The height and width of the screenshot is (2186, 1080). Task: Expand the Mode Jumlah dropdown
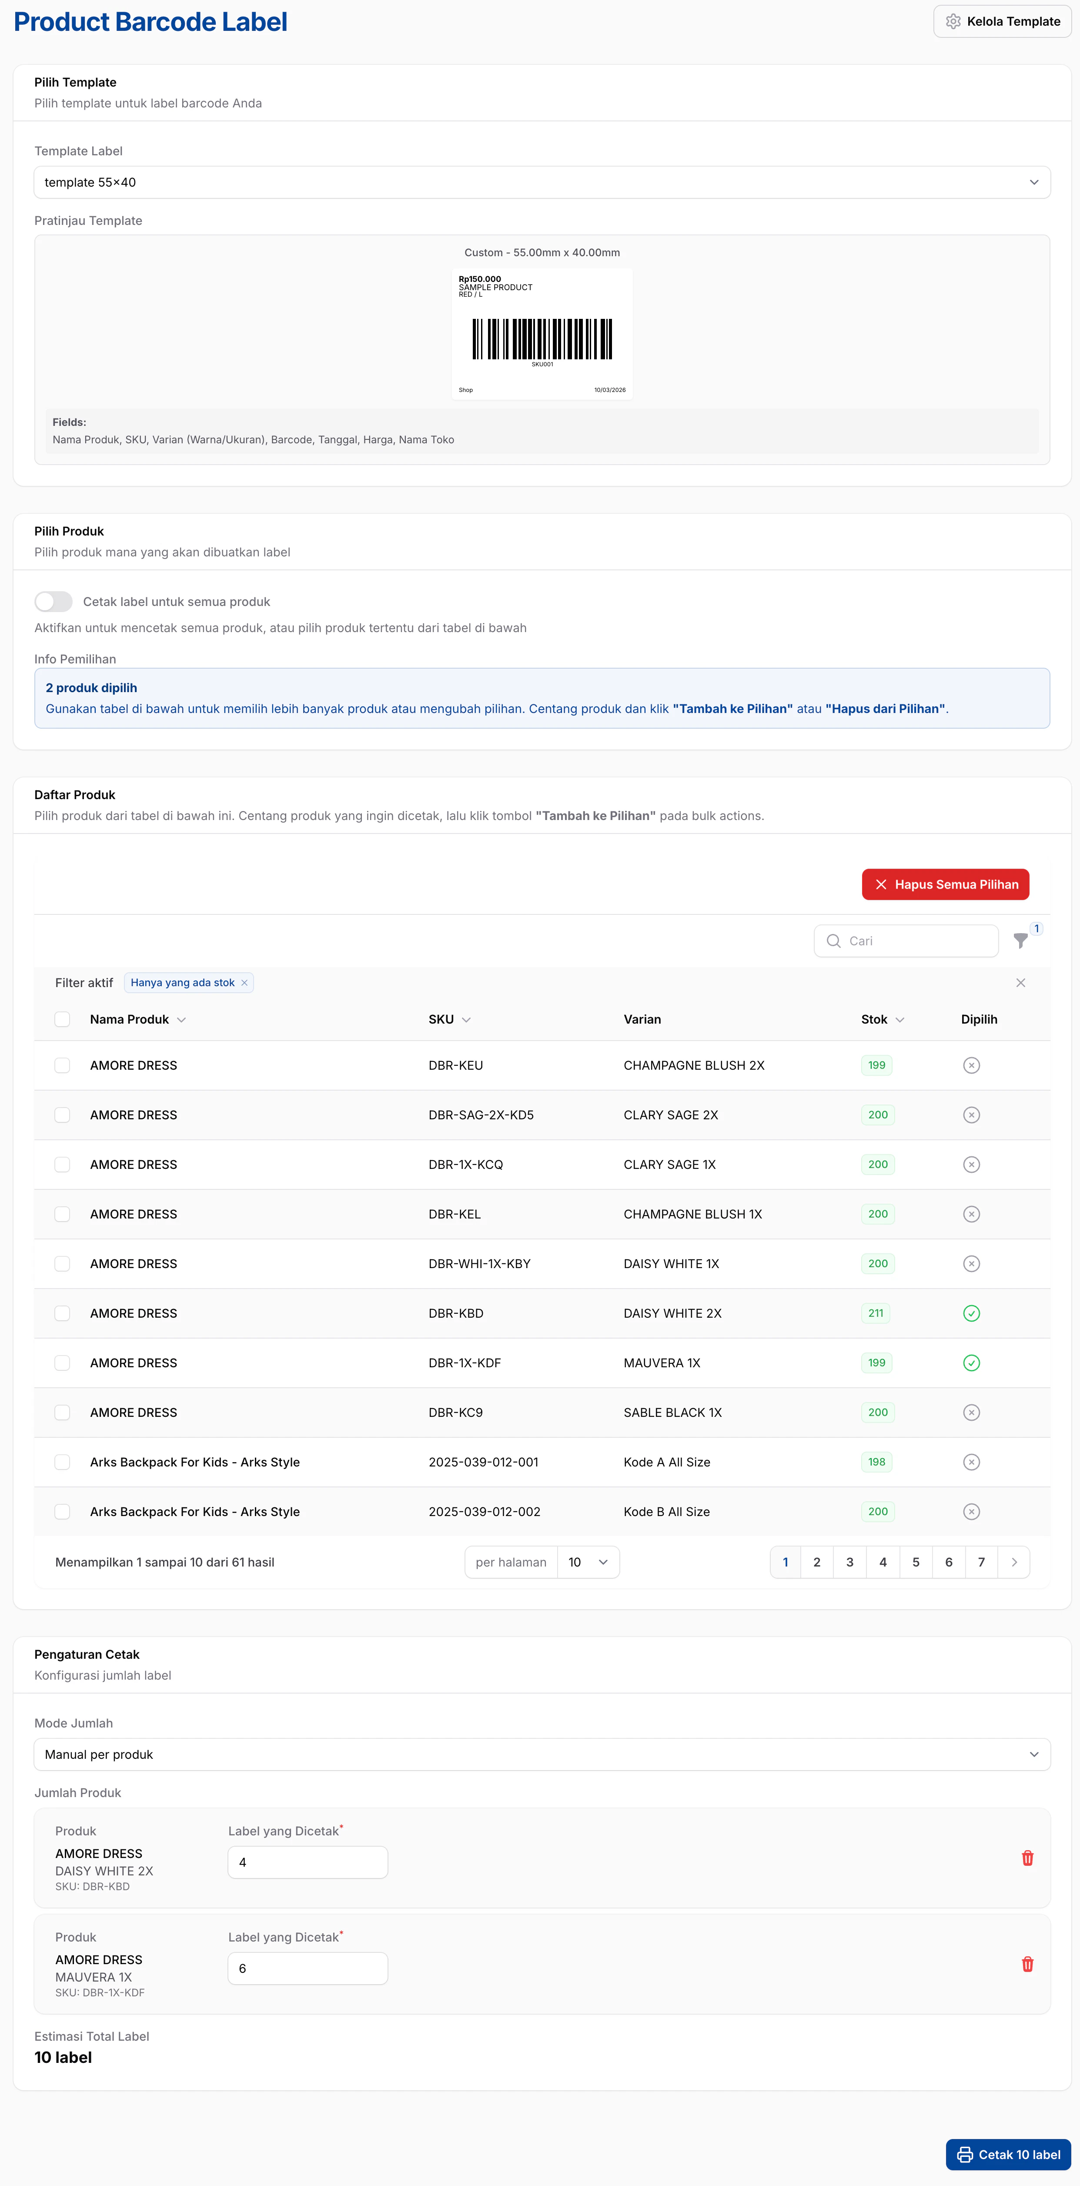(x=541, y=1754)
